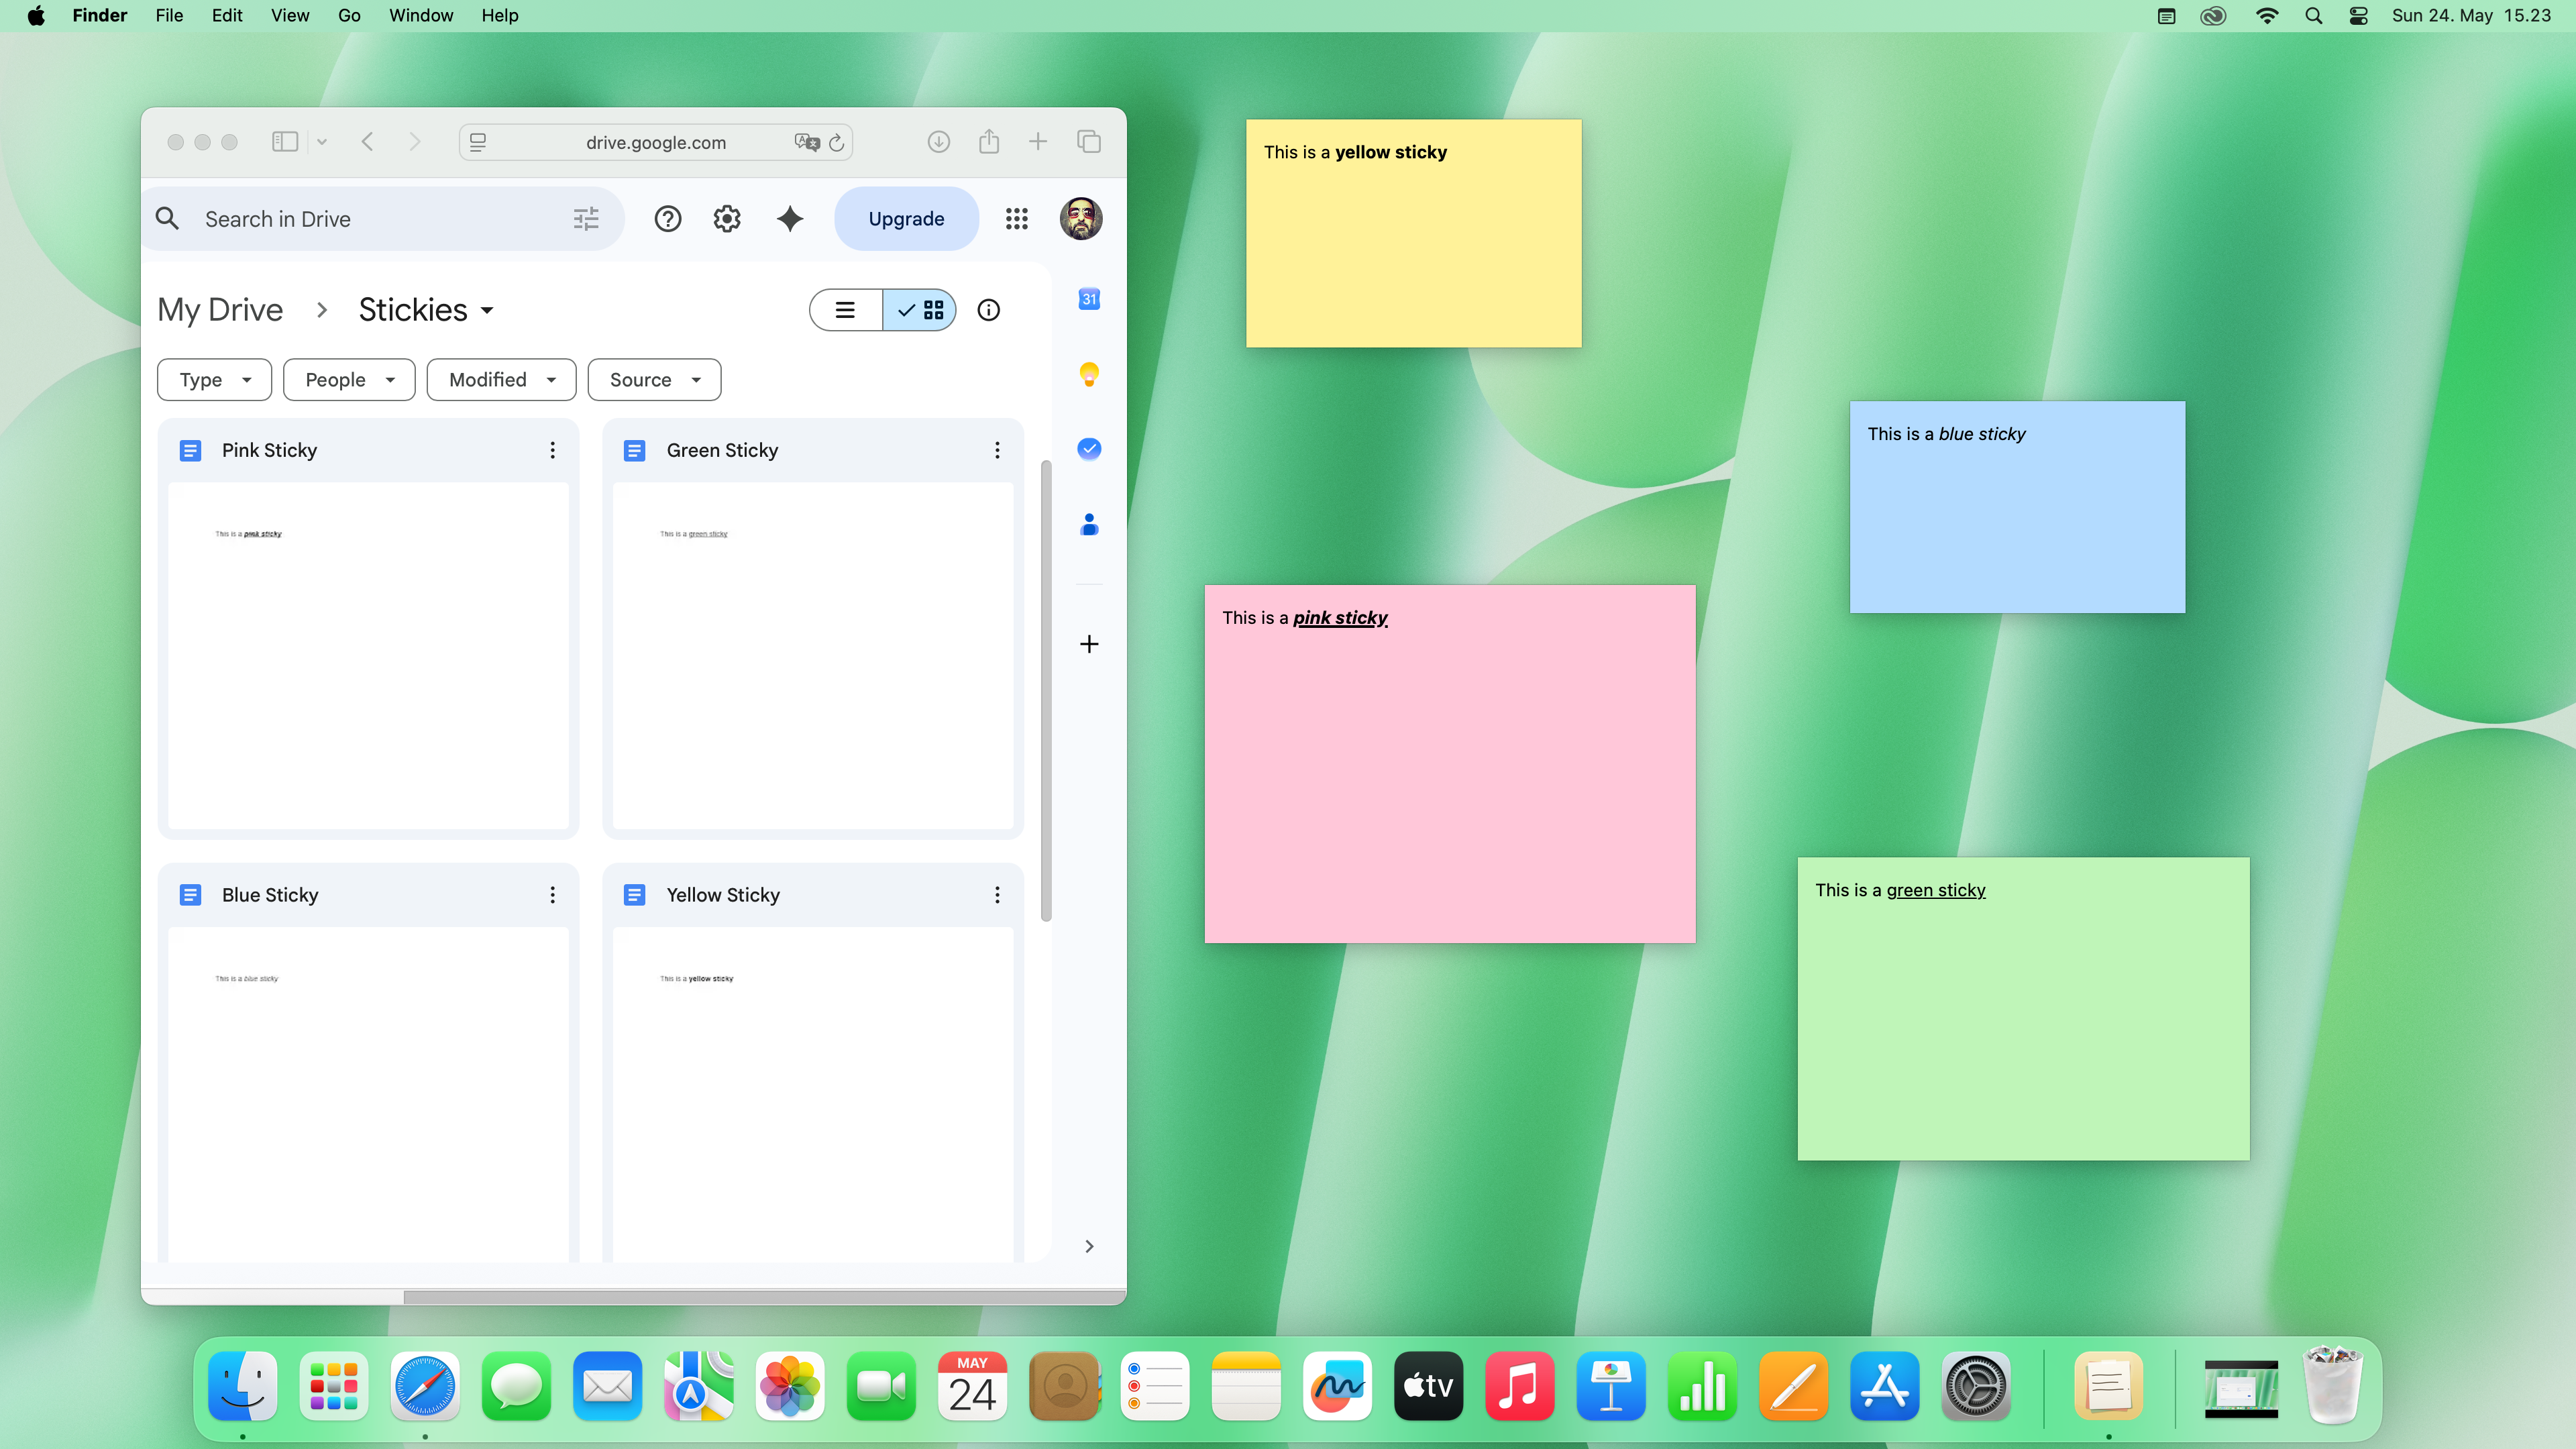Open Drive settings gear

727,219
